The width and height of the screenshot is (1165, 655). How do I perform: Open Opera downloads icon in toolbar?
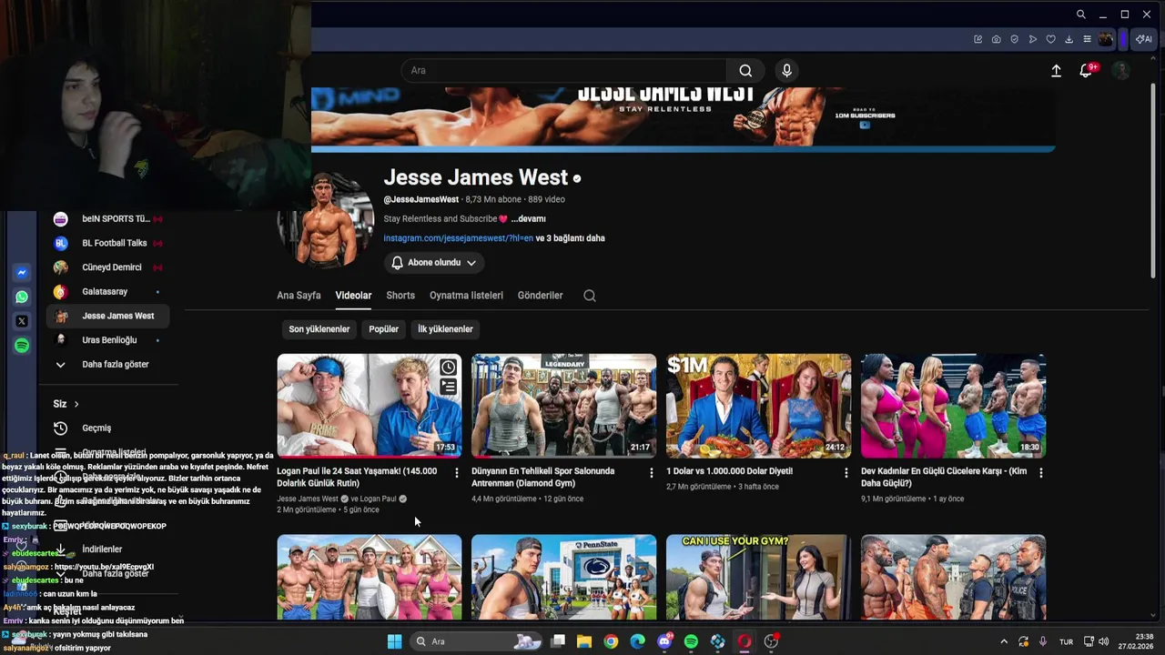pos(1069,39)
